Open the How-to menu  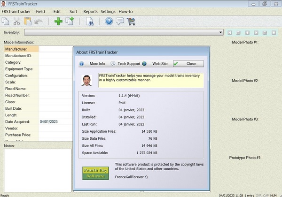[x=125, y=12]
